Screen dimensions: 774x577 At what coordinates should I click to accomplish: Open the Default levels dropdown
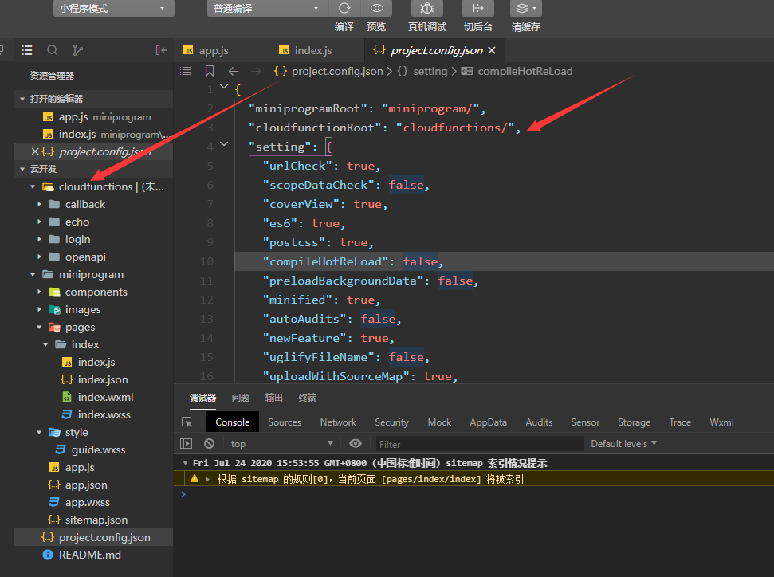pos(624,443)
